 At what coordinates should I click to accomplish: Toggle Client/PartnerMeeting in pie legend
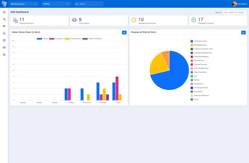(x=200, y=57)
